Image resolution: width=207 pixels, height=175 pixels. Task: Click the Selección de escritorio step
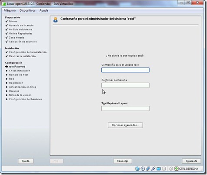click(x=23, y=42)
